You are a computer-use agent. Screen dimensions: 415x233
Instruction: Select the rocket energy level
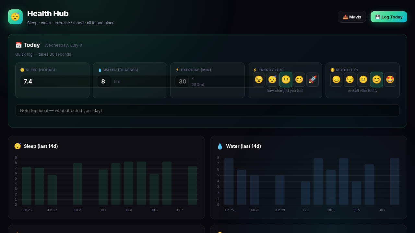(313, 80)
